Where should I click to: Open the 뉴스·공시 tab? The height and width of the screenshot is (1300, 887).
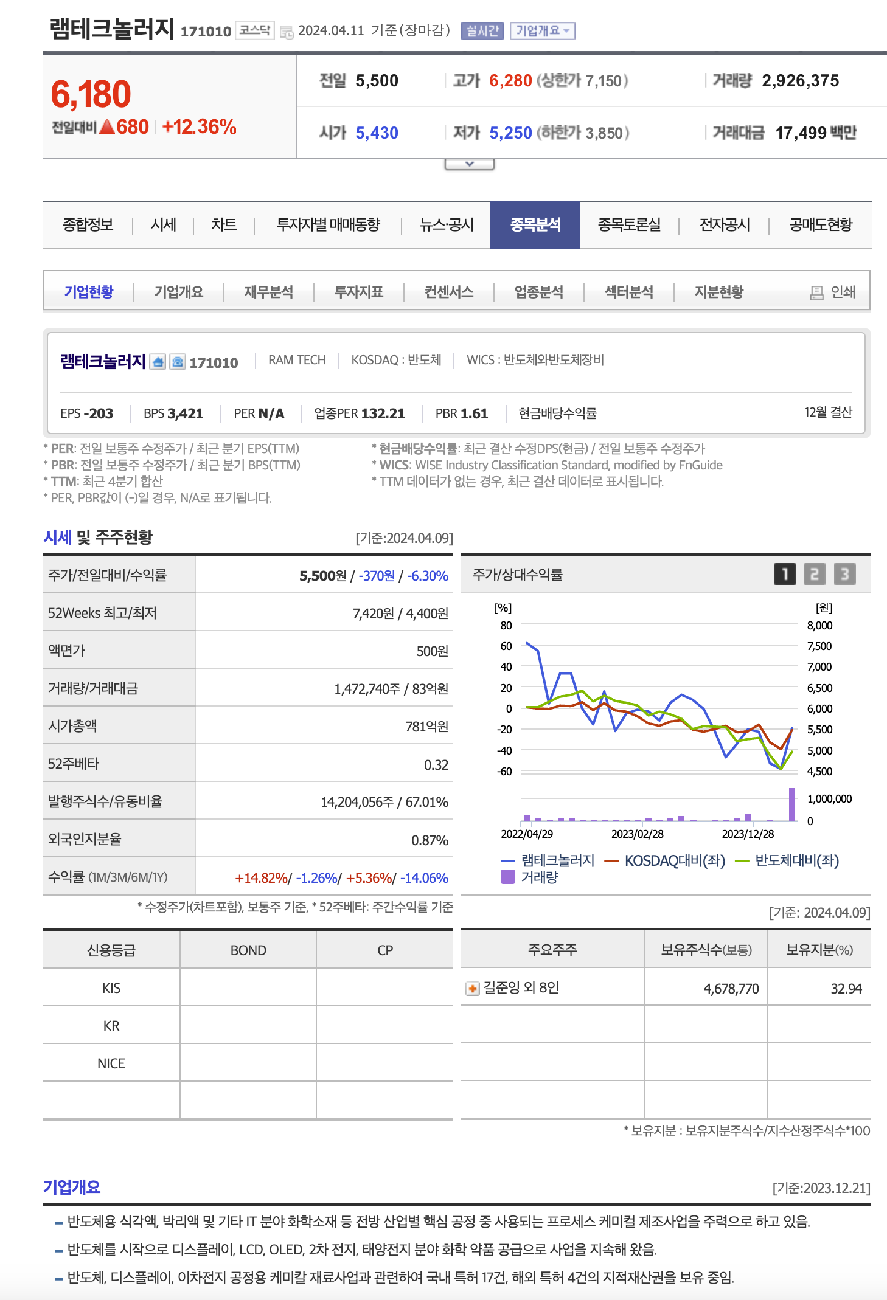447,225
